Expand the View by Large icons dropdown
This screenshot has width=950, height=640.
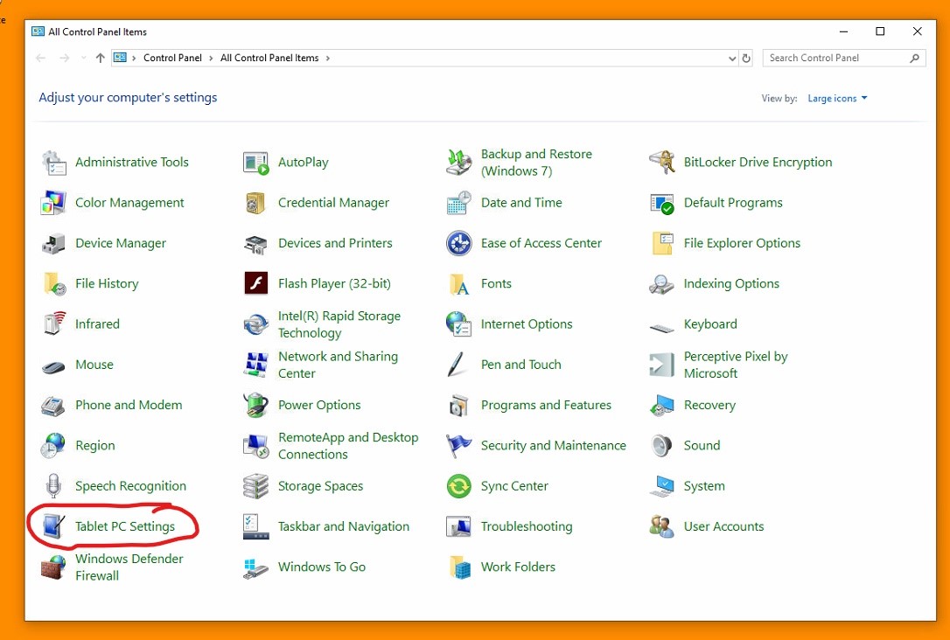[x=837, y=99]
